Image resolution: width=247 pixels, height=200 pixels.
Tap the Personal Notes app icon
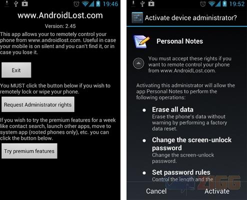pyautogui.click(x=141, y=41)
